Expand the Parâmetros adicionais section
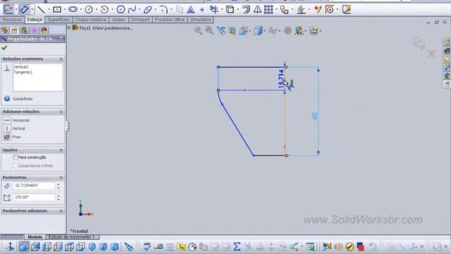451x254 pixels. click(61, 211)
